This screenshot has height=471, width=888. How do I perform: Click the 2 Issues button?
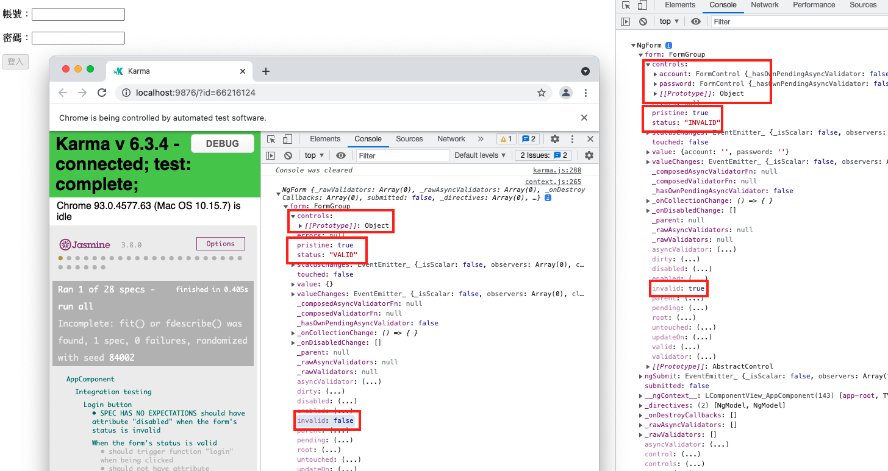pyautogui.click(x=543, y=155)
